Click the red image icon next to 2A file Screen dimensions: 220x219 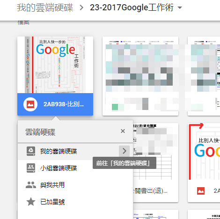(x=201, y=191)
